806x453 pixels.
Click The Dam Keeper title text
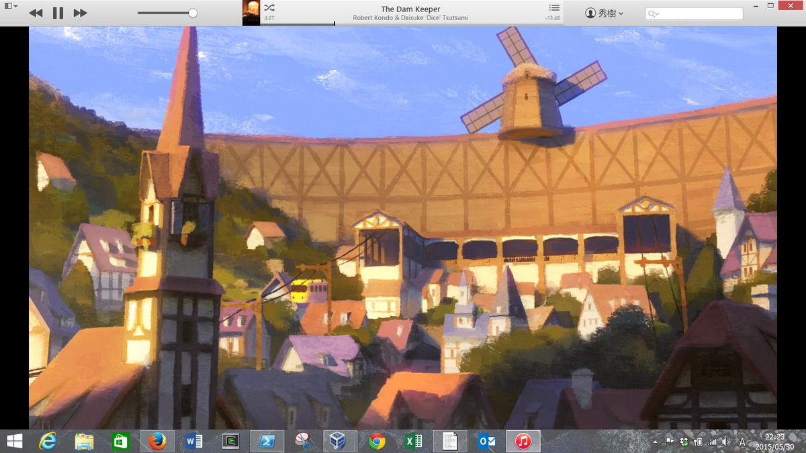point(410,9)
